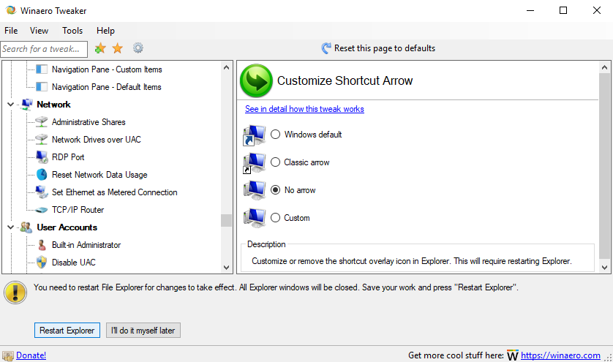613x362 pixels.
Task: Click the Reset page arrow icon
Action: coord(326,48)
